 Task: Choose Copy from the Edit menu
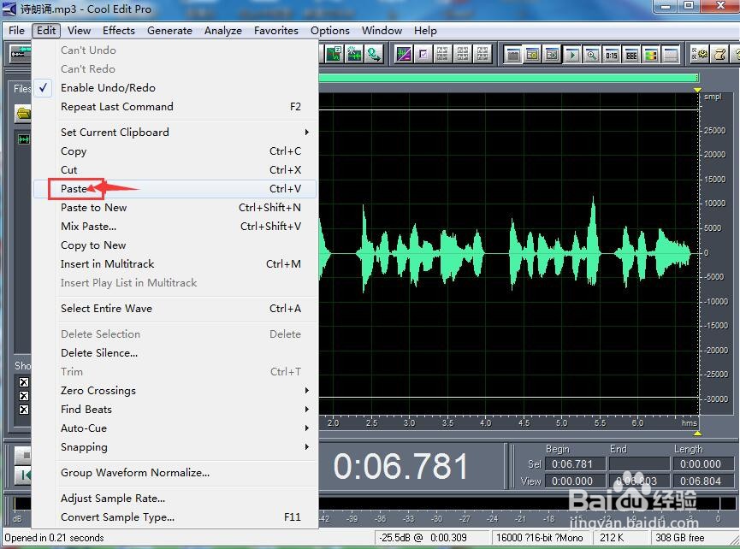pos(175,151)
